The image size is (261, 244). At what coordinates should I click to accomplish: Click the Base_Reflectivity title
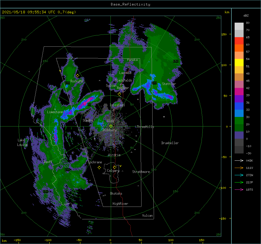tap(130, 4)
